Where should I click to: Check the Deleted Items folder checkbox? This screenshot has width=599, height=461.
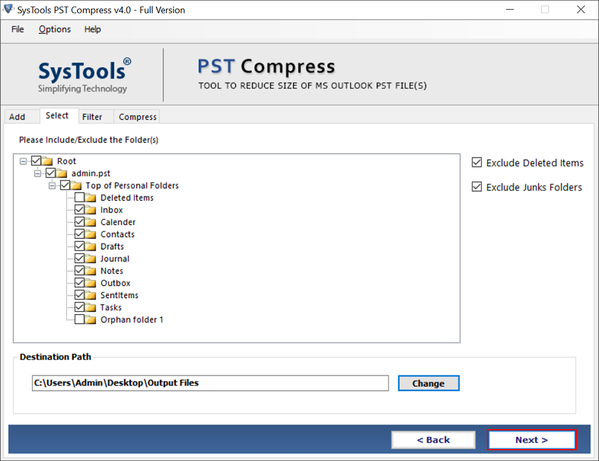point(80,197)
